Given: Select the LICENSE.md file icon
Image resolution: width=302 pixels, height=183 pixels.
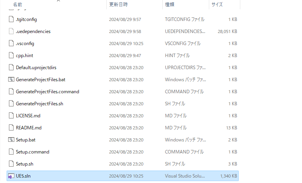Looking at the screenshot, I should coord(11,116).
